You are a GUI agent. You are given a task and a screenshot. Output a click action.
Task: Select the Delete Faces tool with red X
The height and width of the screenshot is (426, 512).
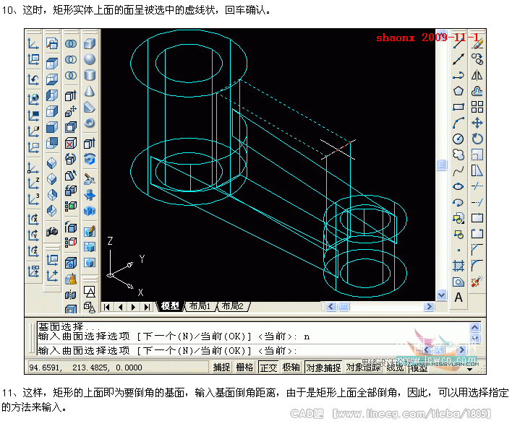pyautogui.click(x=71, y=143)
